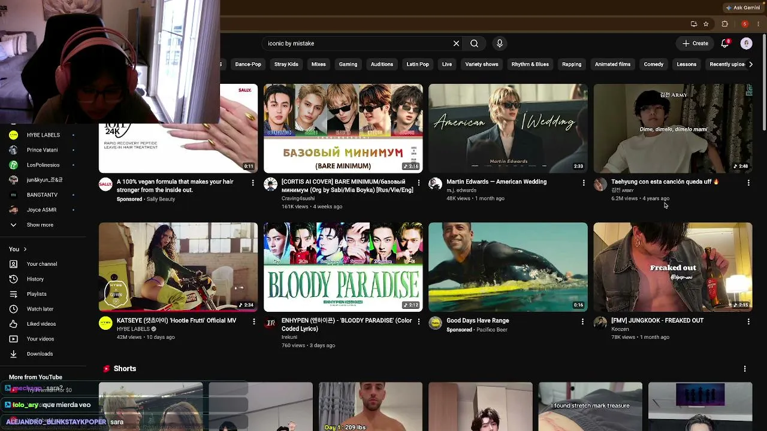This screenshot has width=767, height=431.
Task: Expand the You section chevron
Action: pyautogui.click(x=25, y=249)
